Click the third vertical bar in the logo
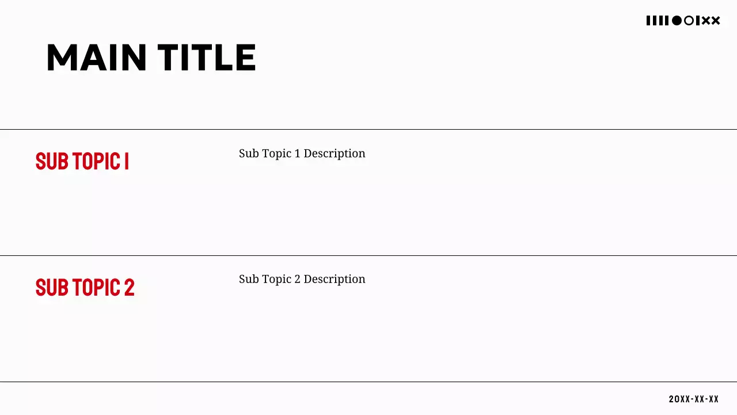This screenshot has height=415, width=737. pos(660,21)
